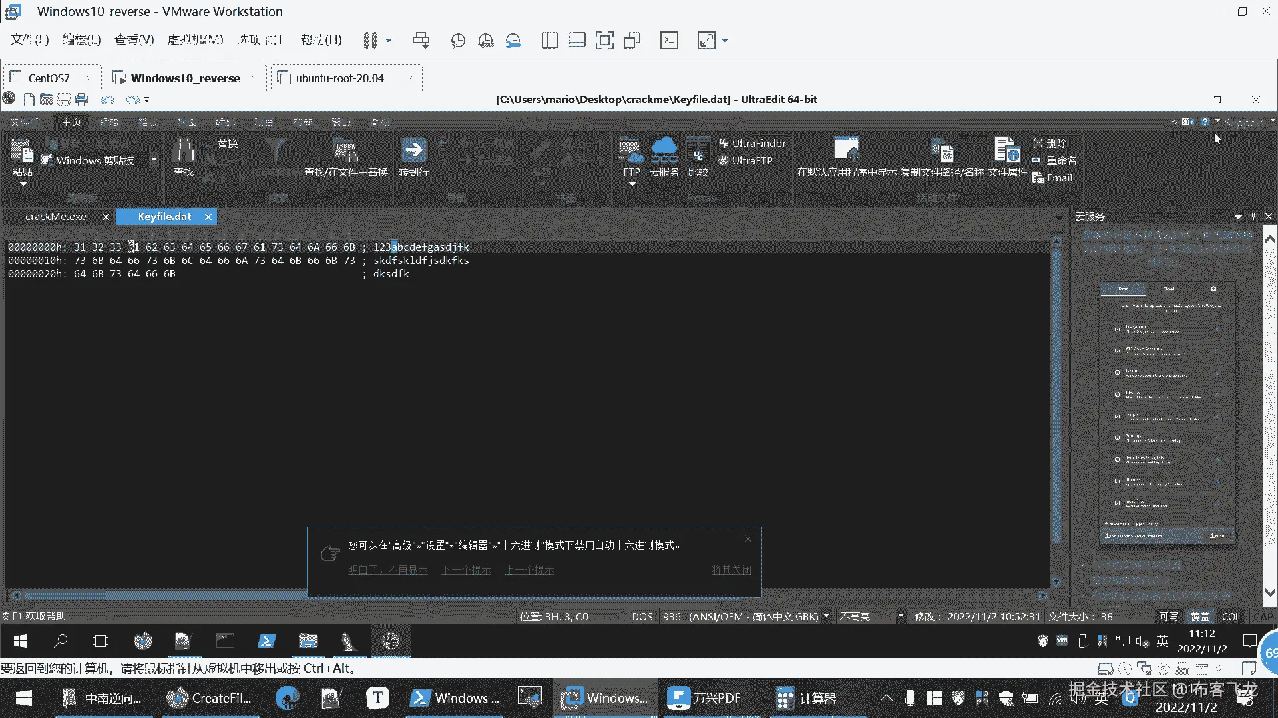Toggle overwrite mode (覆盖) in status bar

1199,616
